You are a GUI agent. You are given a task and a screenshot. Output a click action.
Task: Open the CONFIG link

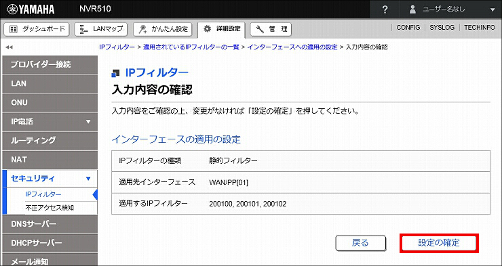[408, 28]
